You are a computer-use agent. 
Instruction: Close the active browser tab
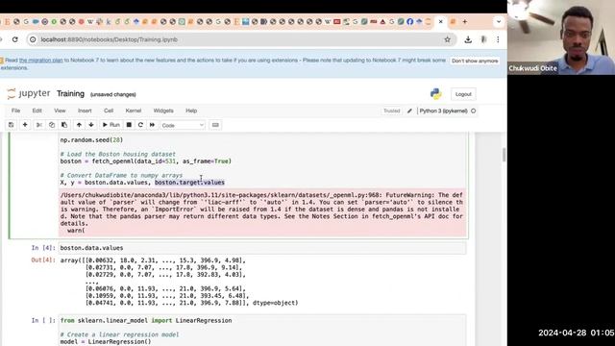440,22
